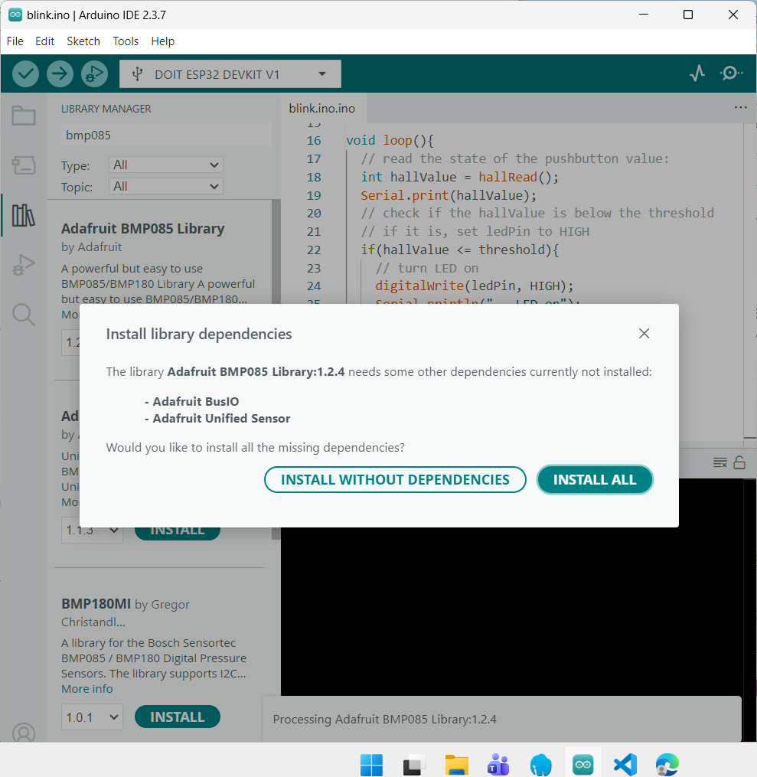The height and width of the screenshot is (777, 757).
Task: Start Debugging with the play-bug toolbar icon
Action: pos(94,74)
